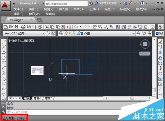This screenshot has width=165, height=121.
Task: Switch to the 布局1 layout tab
Action: (x=37, y=98)
